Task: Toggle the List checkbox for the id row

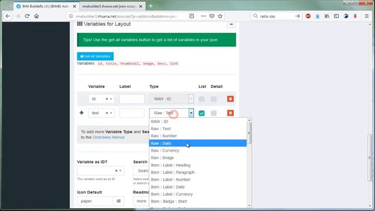Action: [202, 99]
